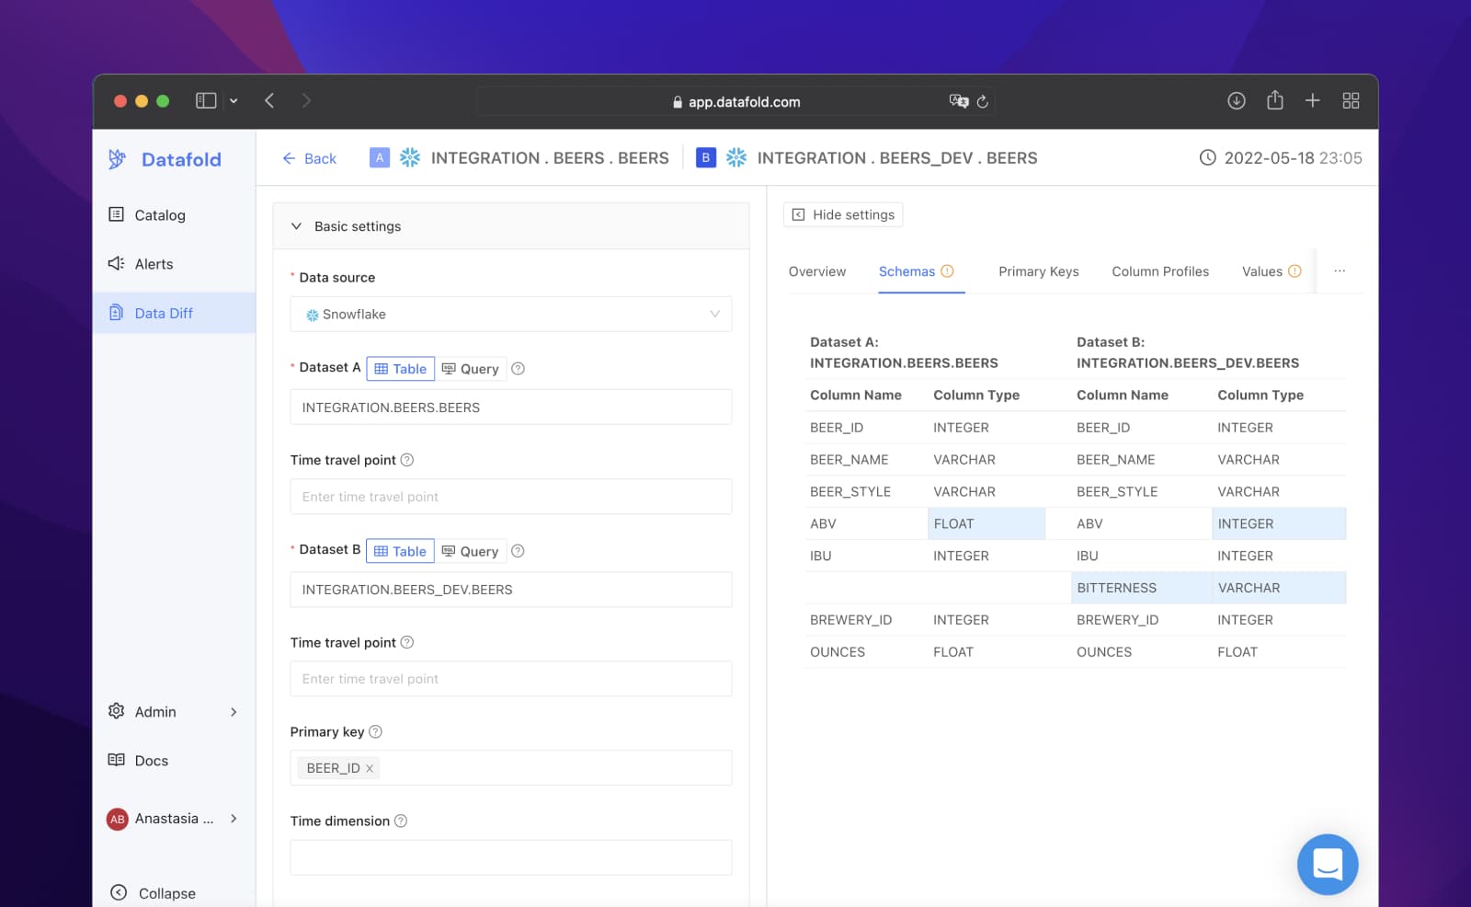Expand the Admin submenu chevron
This screenshot has width=1471, height=907.
(x=234, y=712)
